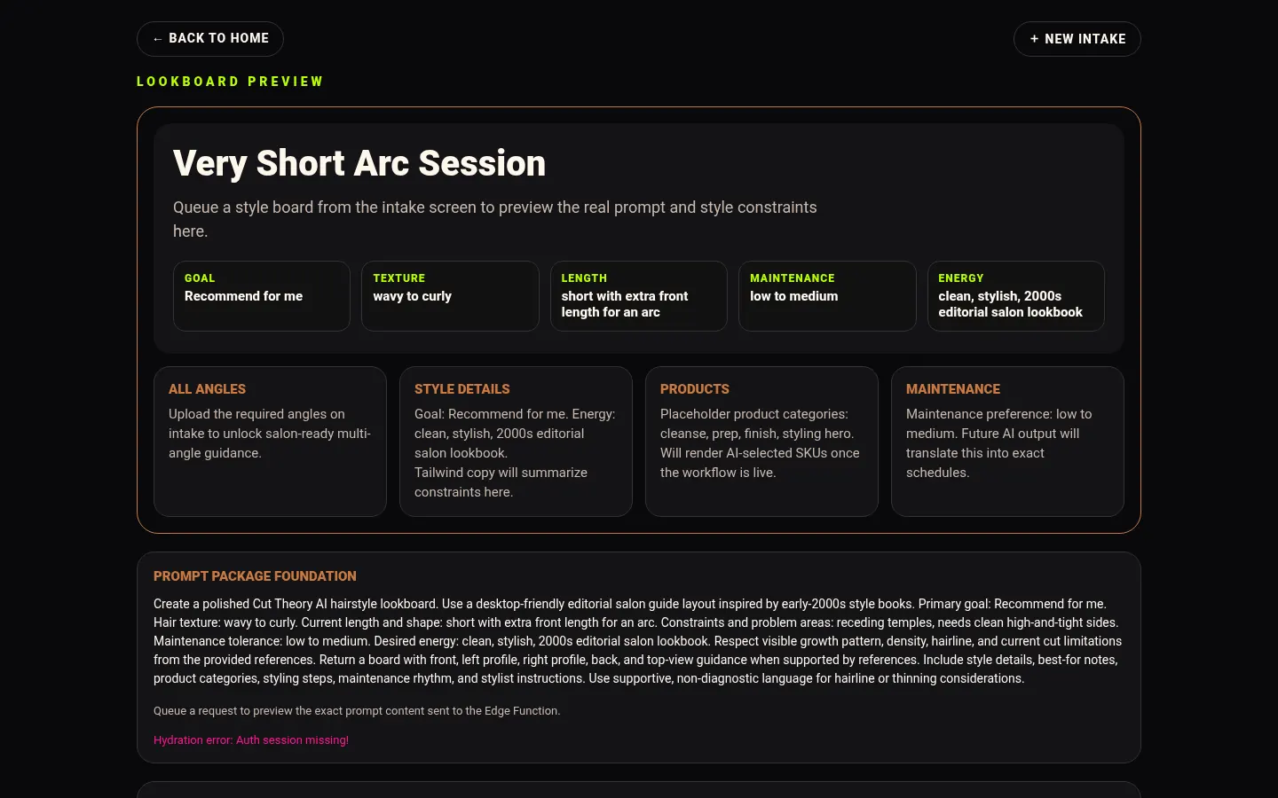Click the Products panel card
Viewport: 1278px width, 798px height.
click(x=761, y=442)
